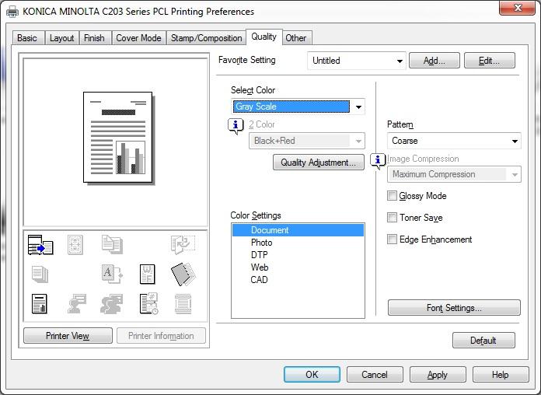Switch to the Other tab
541x395 pixels.
coord(295,38)
